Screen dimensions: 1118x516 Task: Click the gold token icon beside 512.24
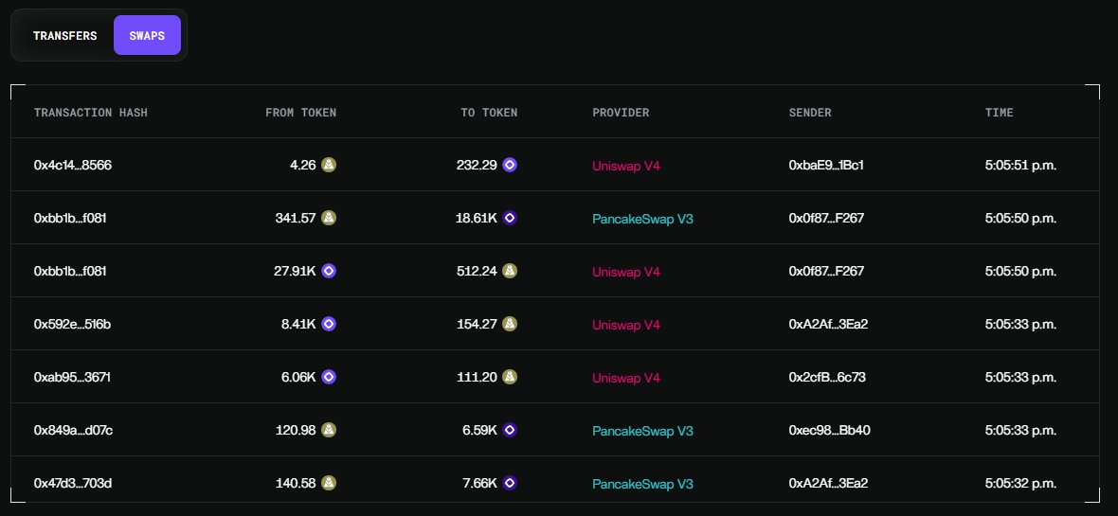coord(510,271)
